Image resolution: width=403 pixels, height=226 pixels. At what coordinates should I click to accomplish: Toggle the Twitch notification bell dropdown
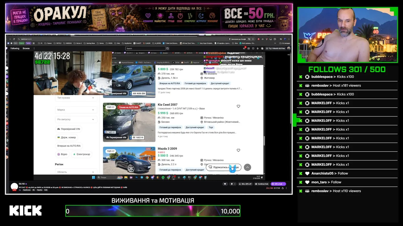tap(232, 184)
